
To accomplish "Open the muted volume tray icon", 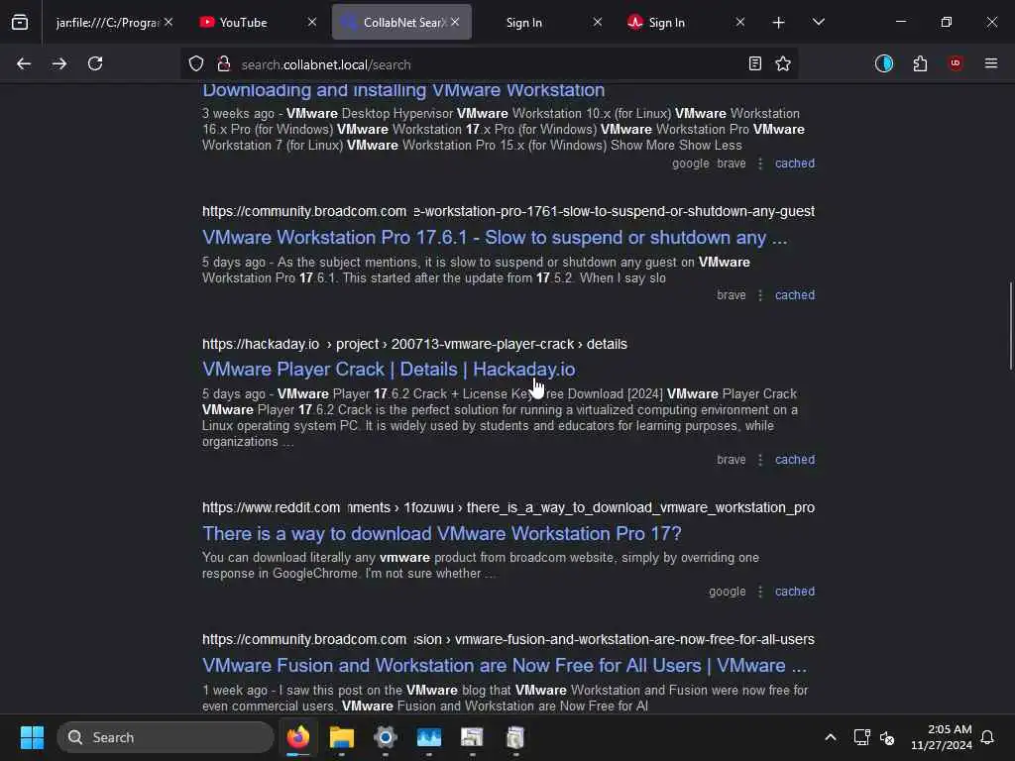I will [887, 737].
